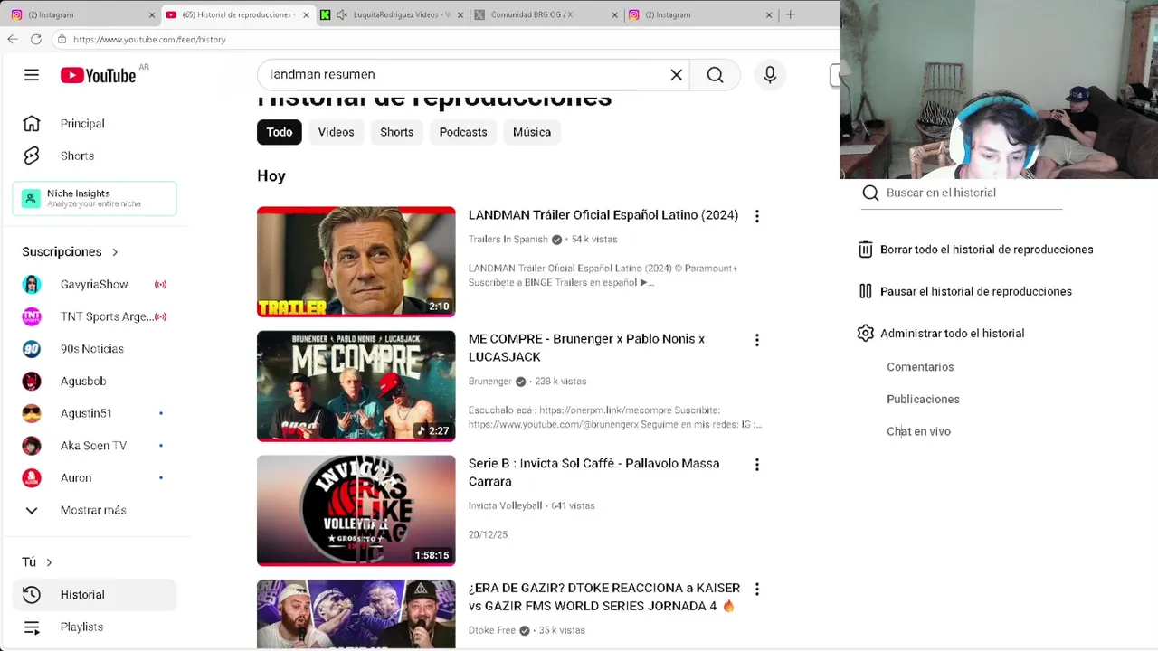Click TNT Sports Arge channel avatar
This screenshot has height=651, width=1158.
point(32,316)
